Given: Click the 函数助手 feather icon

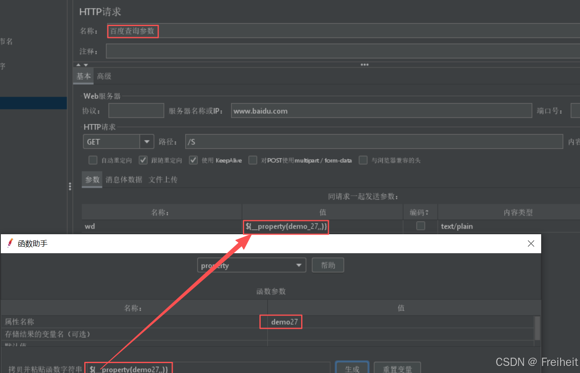Looking at the screenshot, I should coord(10,243).
